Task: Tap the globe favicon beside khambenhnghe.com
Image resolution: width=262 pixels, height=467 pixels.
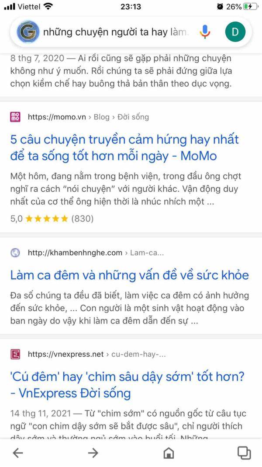Action: tap(15, 253)
